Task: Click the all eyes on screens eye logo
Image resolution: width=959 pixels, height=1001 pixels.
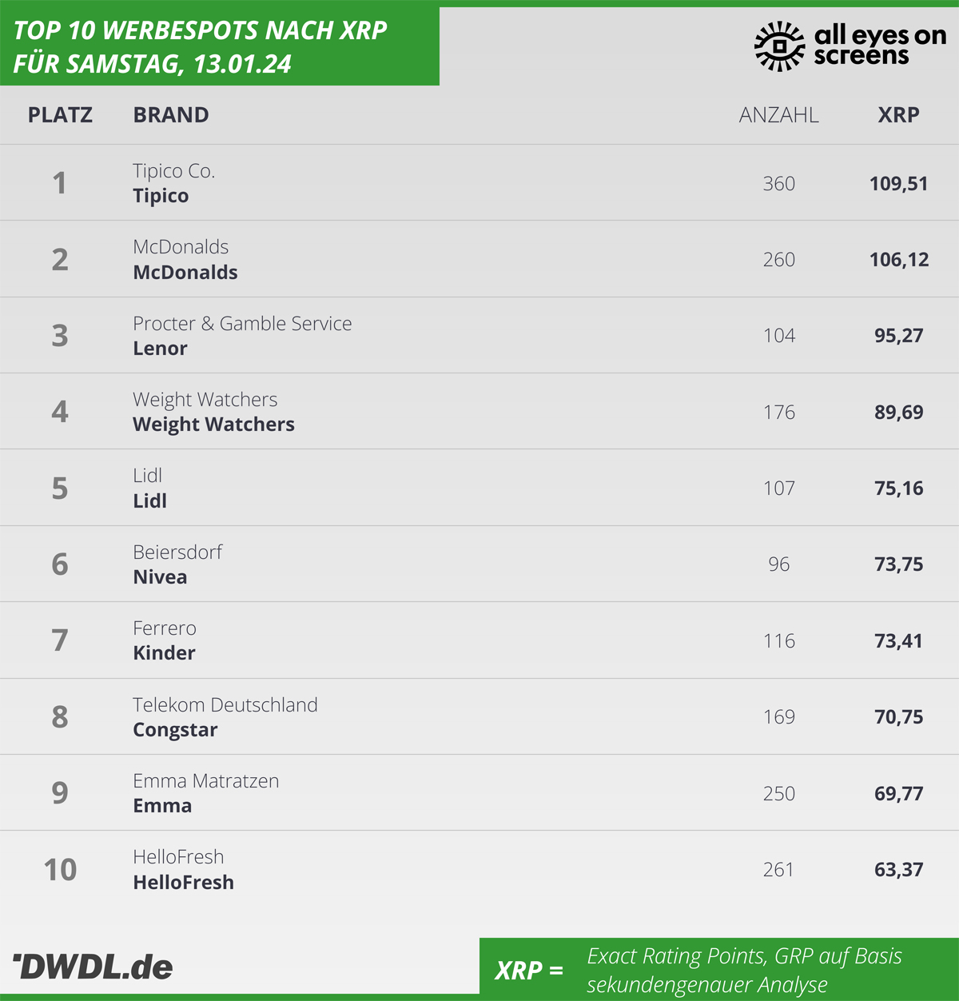Action: [x=779, y=46]
